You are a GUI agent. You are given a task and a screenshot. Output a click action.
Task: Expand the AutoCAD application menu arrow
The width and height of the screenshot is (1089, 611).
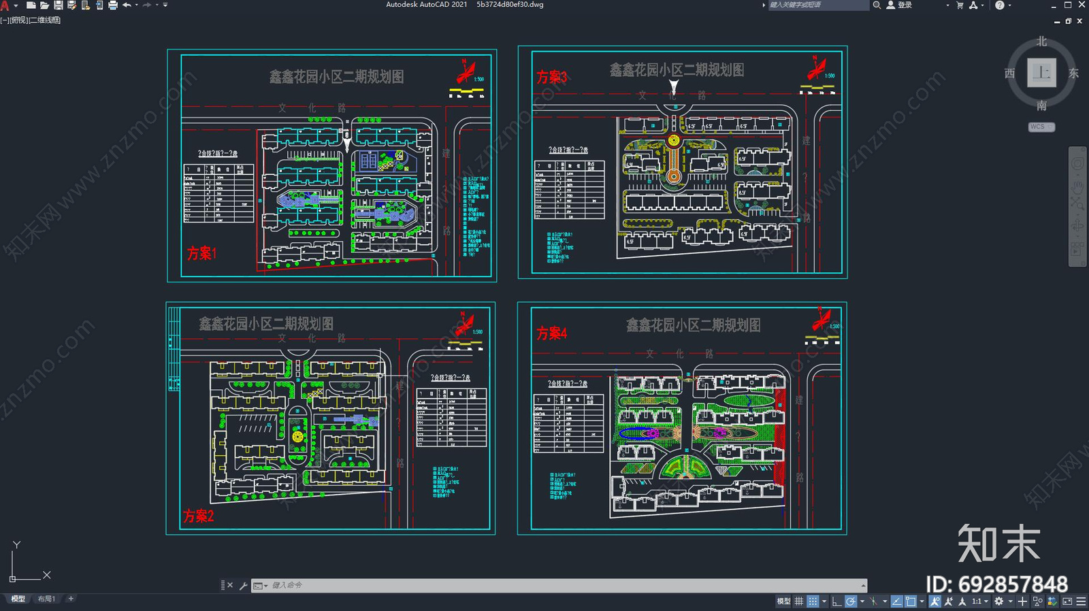[16, 5]
